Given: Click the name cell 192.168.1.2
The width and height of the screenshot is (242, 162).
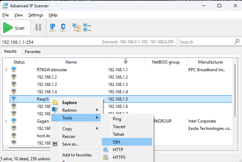Looking at the screenshot, I should 47,77.
